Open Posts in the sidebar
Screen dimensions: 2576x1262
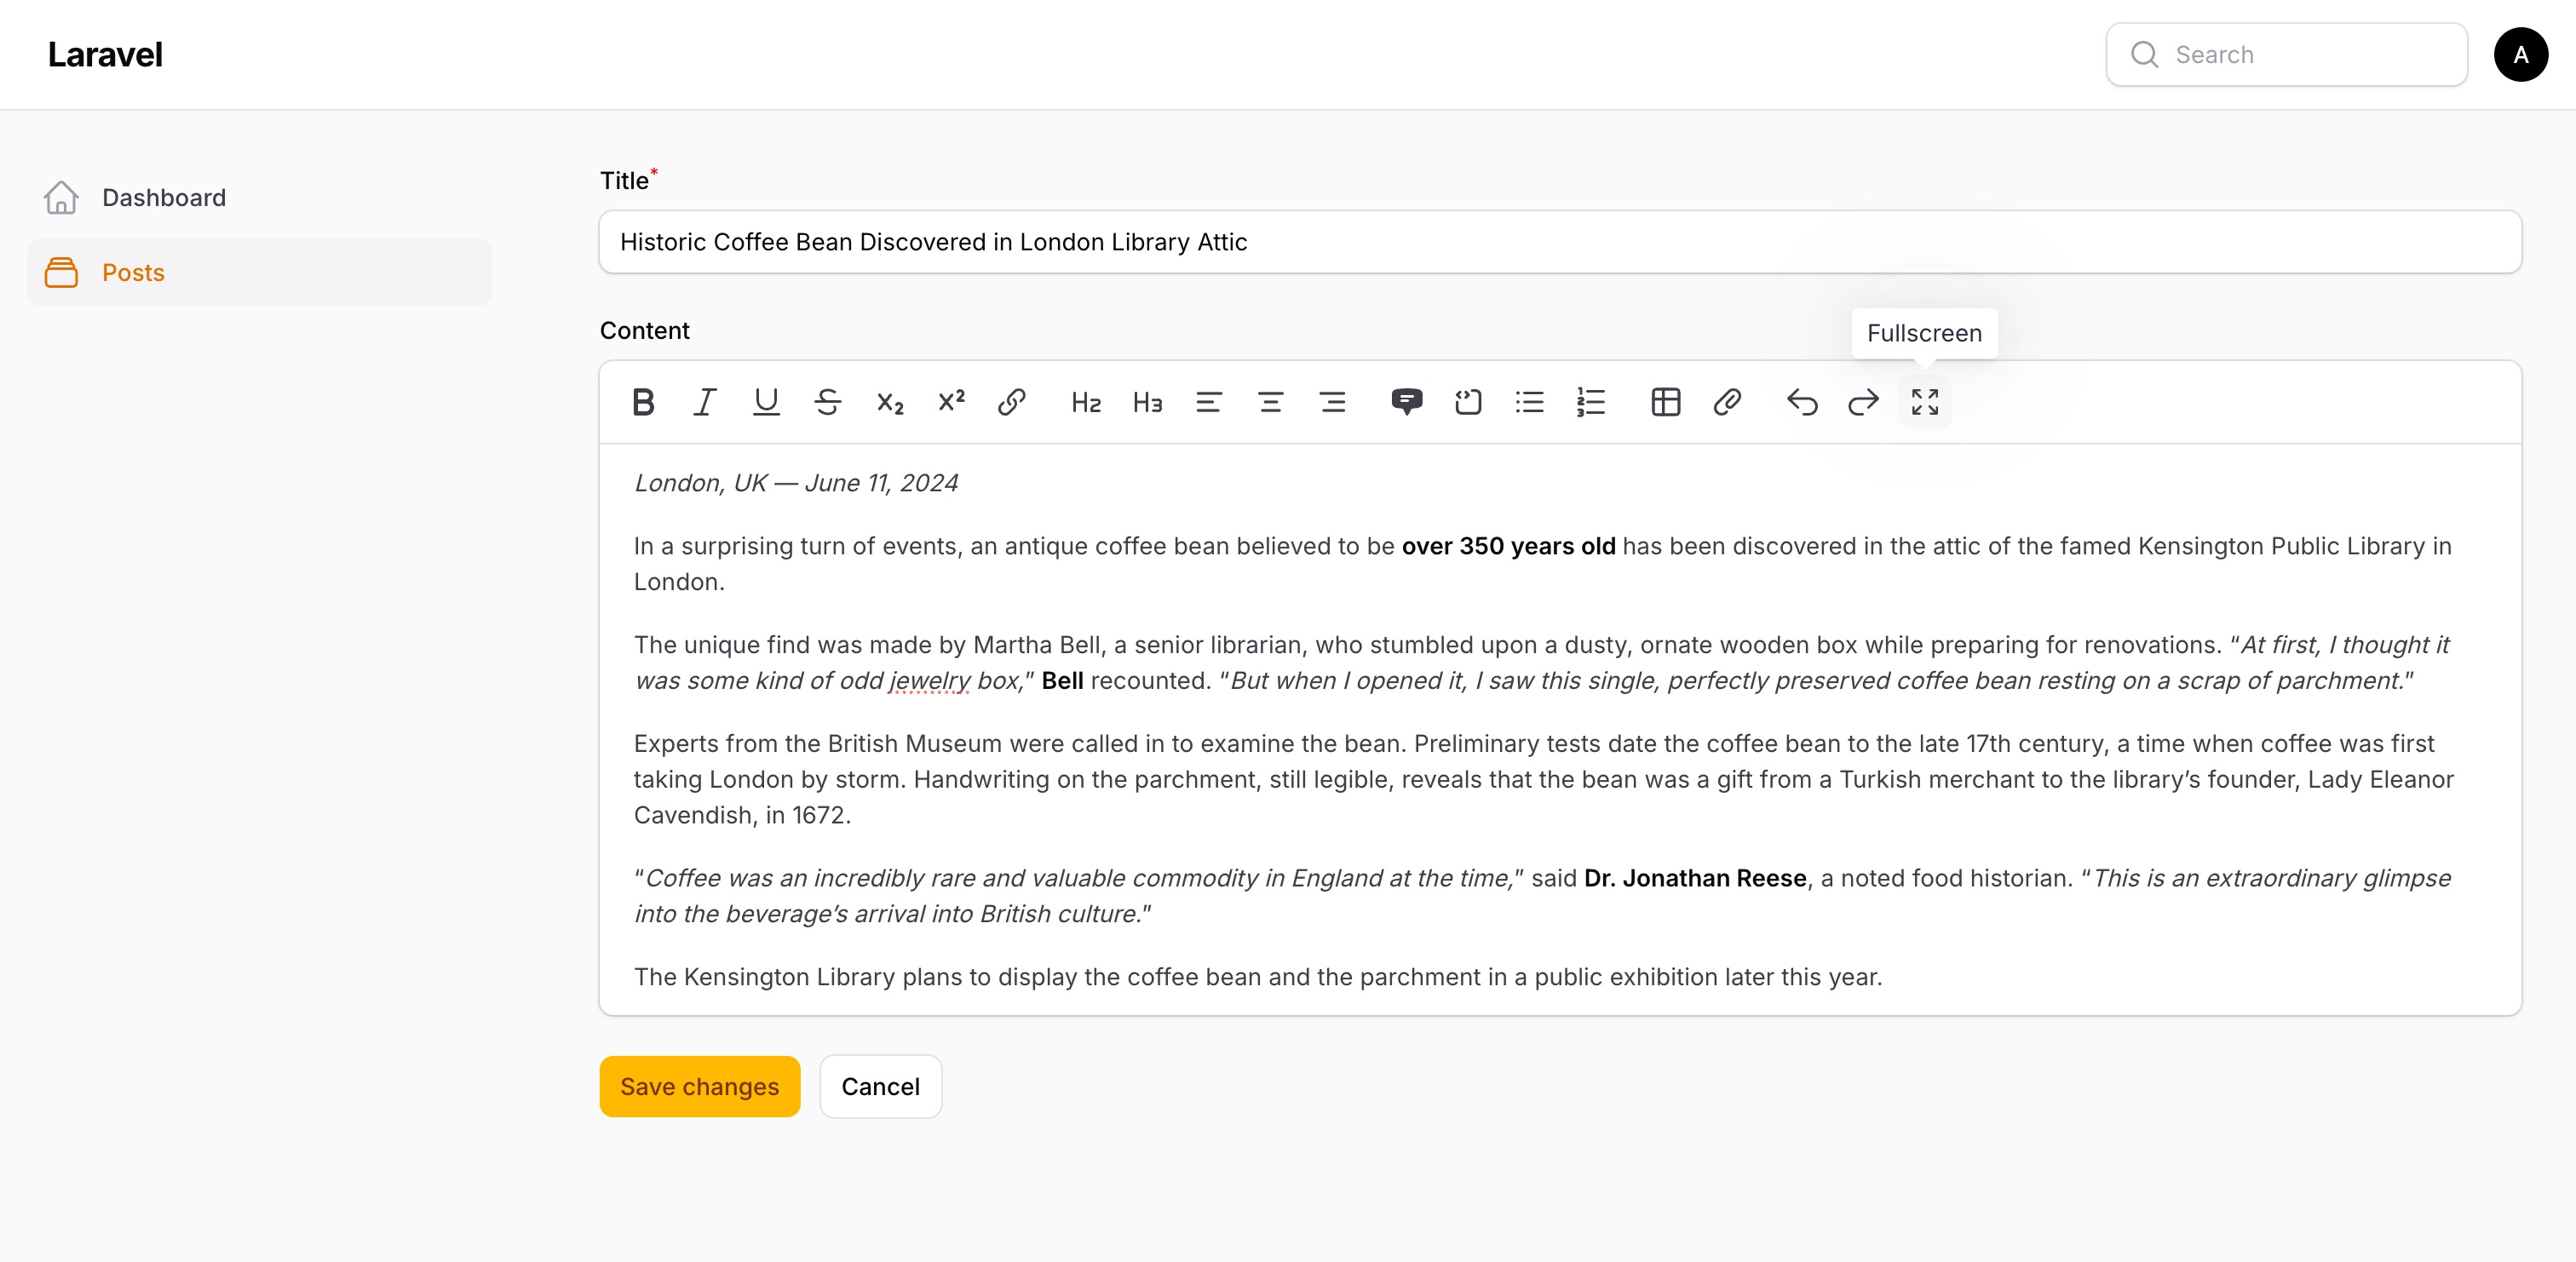(133, 272)
